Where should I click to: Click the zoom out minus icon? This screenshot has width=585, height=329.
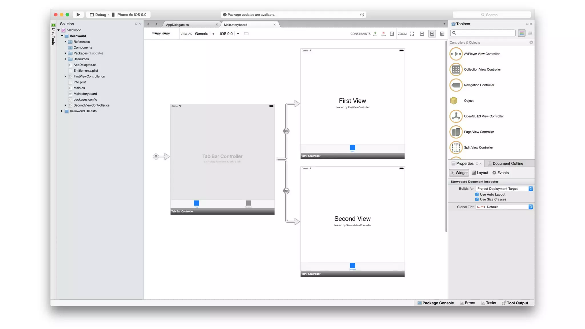click(422, 34)
